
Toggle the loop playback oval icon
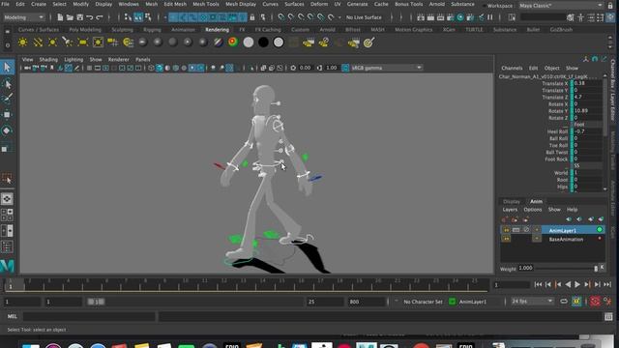pos(564,302)
